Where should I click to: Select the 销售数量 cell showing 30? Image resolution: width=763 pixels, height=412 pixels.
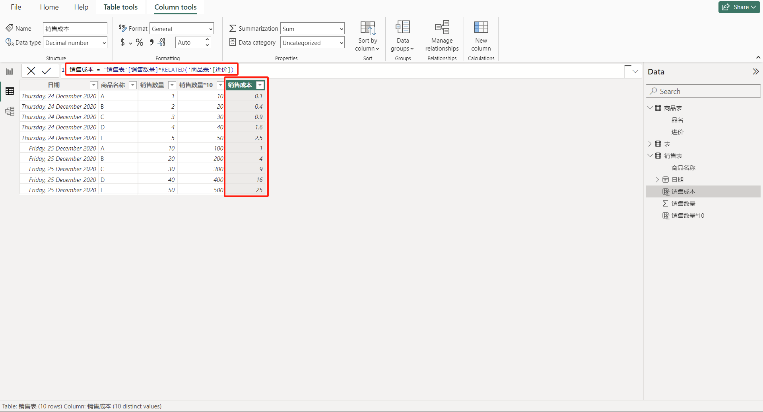[158, 169]
